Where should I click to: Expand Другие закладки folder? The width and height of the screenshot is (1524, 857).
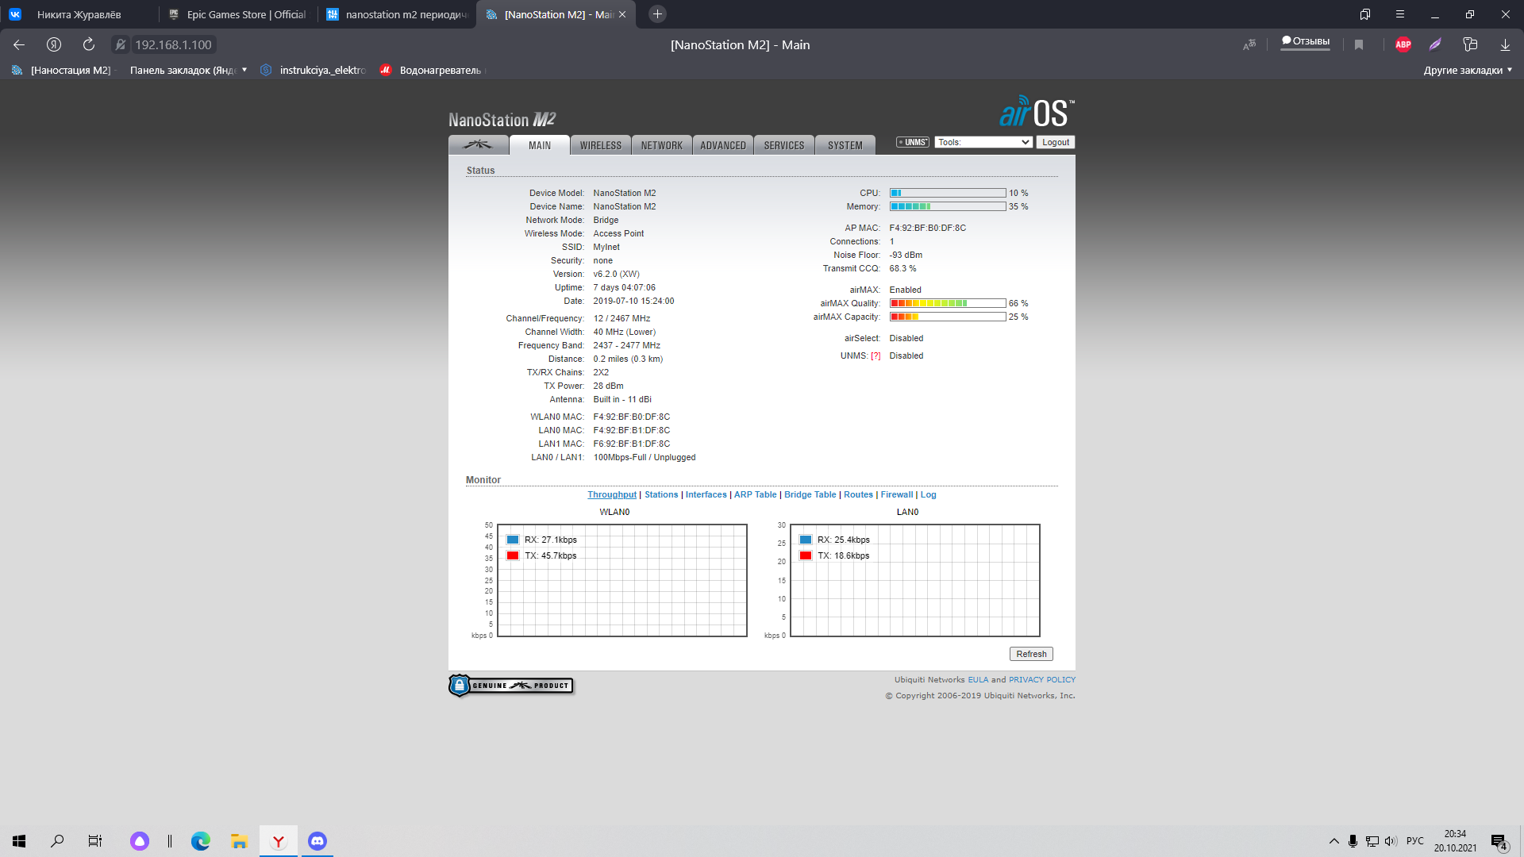click(x=1468, y=70)
